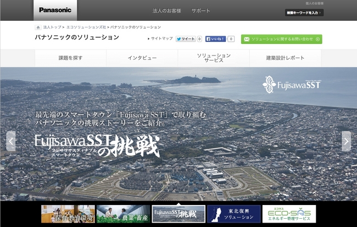Open the 課題を探す tab

(x=70, y=58)
